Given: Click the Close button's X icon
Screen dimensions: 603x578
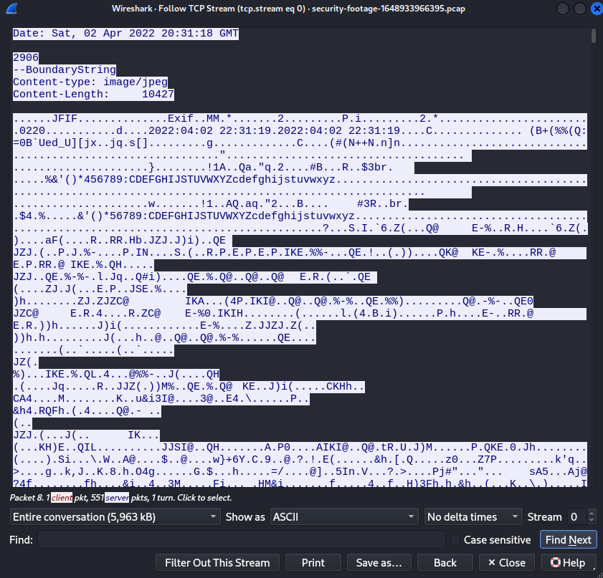Looking at the screenshot, I should pos(491,563).
